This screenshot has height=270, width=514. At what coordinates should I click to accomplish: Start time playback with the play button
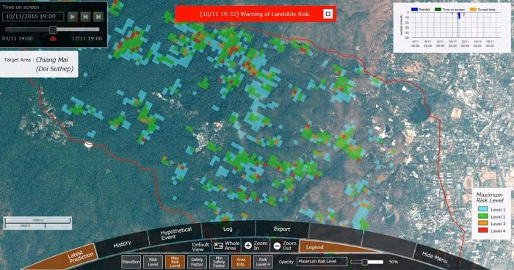pos(73,16)
